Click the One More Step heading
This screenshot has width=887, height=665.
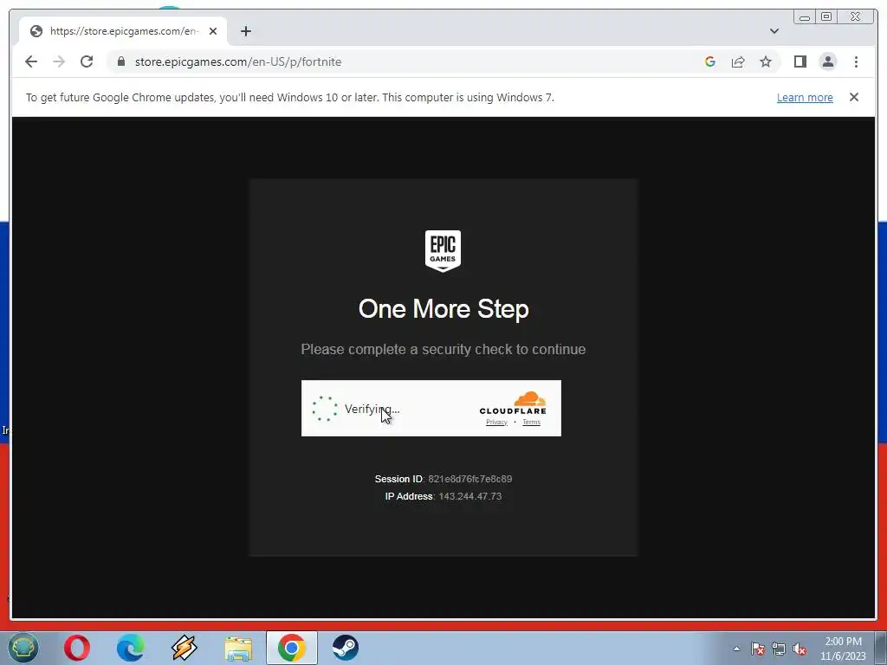pyautogui.click(x=443, y=309)
